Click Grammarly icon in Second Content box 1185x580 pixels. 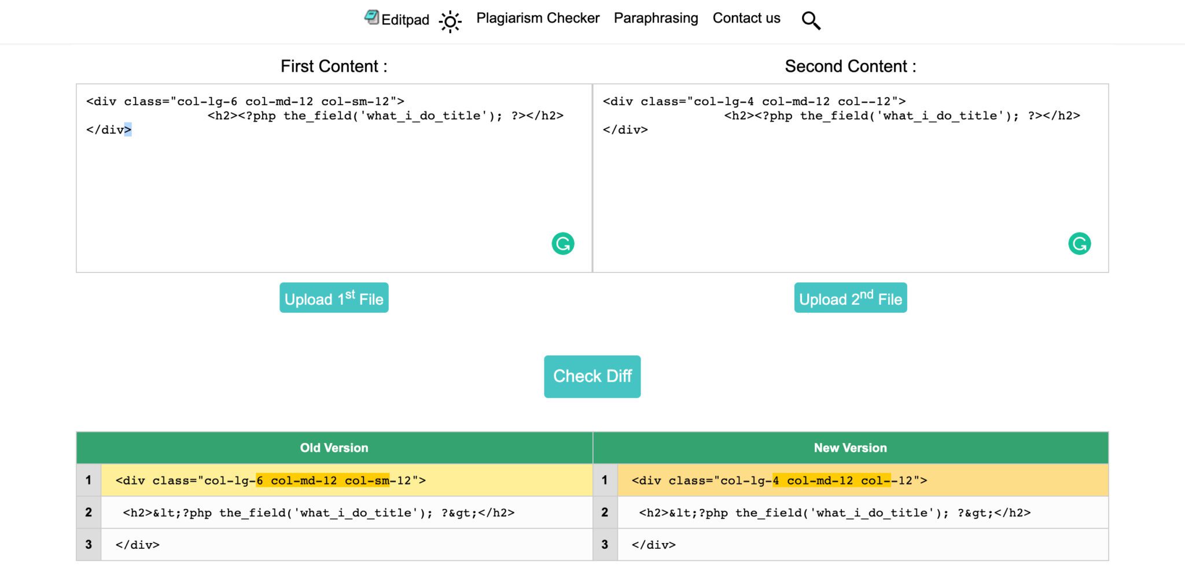pyautogui.click(x=1079, y=243)
